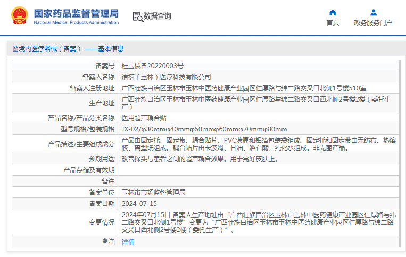The height and width of the screenshot is (257, 406).
Task: Go to 首页 via its text label
Action: click(333, 22)
